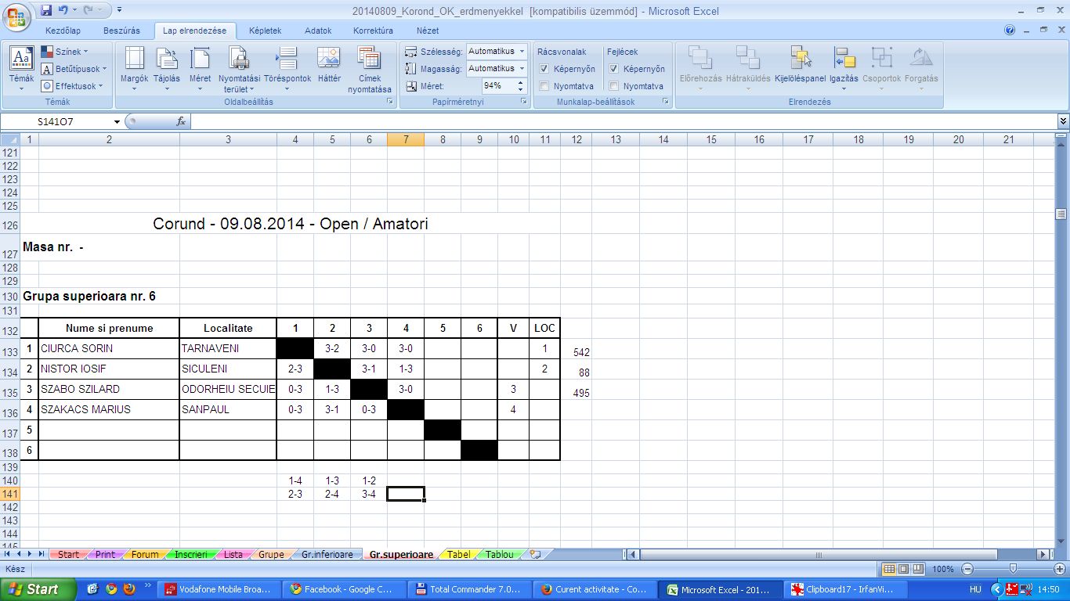Screen dimensions: 1070x601
Task: Switch to the Inscrieri sheet tab
Action: pyautogui.click(x=190, y=554)
